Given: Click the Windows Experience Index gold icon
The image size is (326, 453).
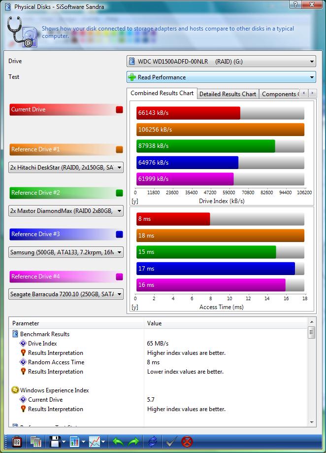Looking at the screenshot, I should (15, 390).
